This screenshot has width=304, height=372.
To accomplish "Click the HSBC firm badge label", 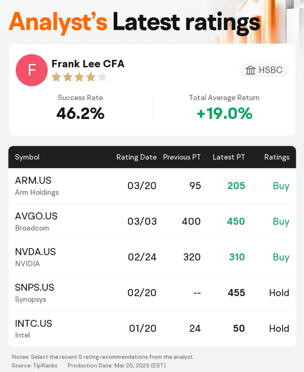I will point(271,70).
